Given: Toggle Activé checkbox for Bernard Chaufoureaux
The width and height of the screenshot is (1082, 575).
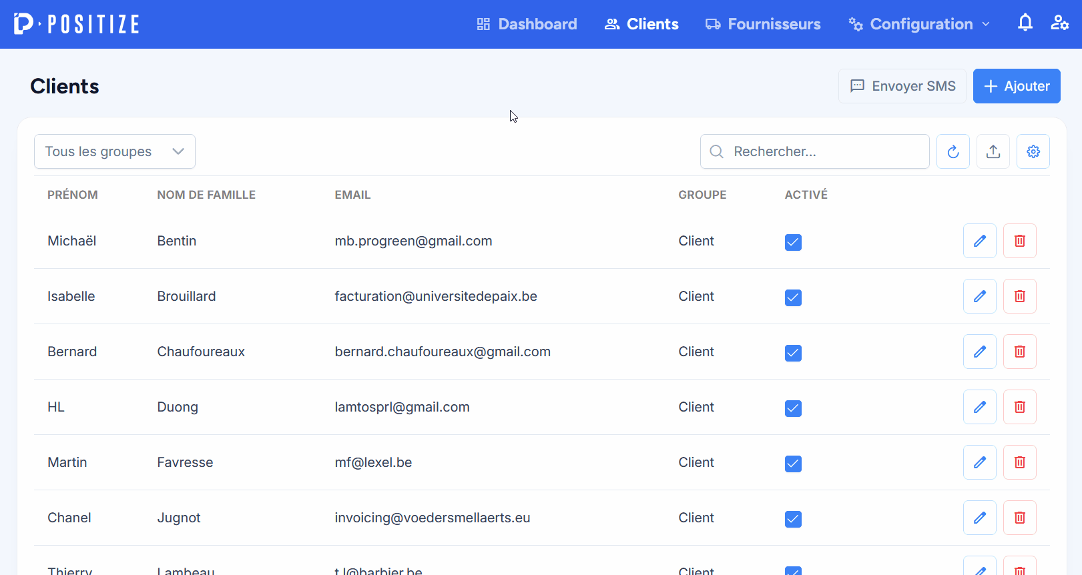Looking at the screenshot, I should pos(793,353).
